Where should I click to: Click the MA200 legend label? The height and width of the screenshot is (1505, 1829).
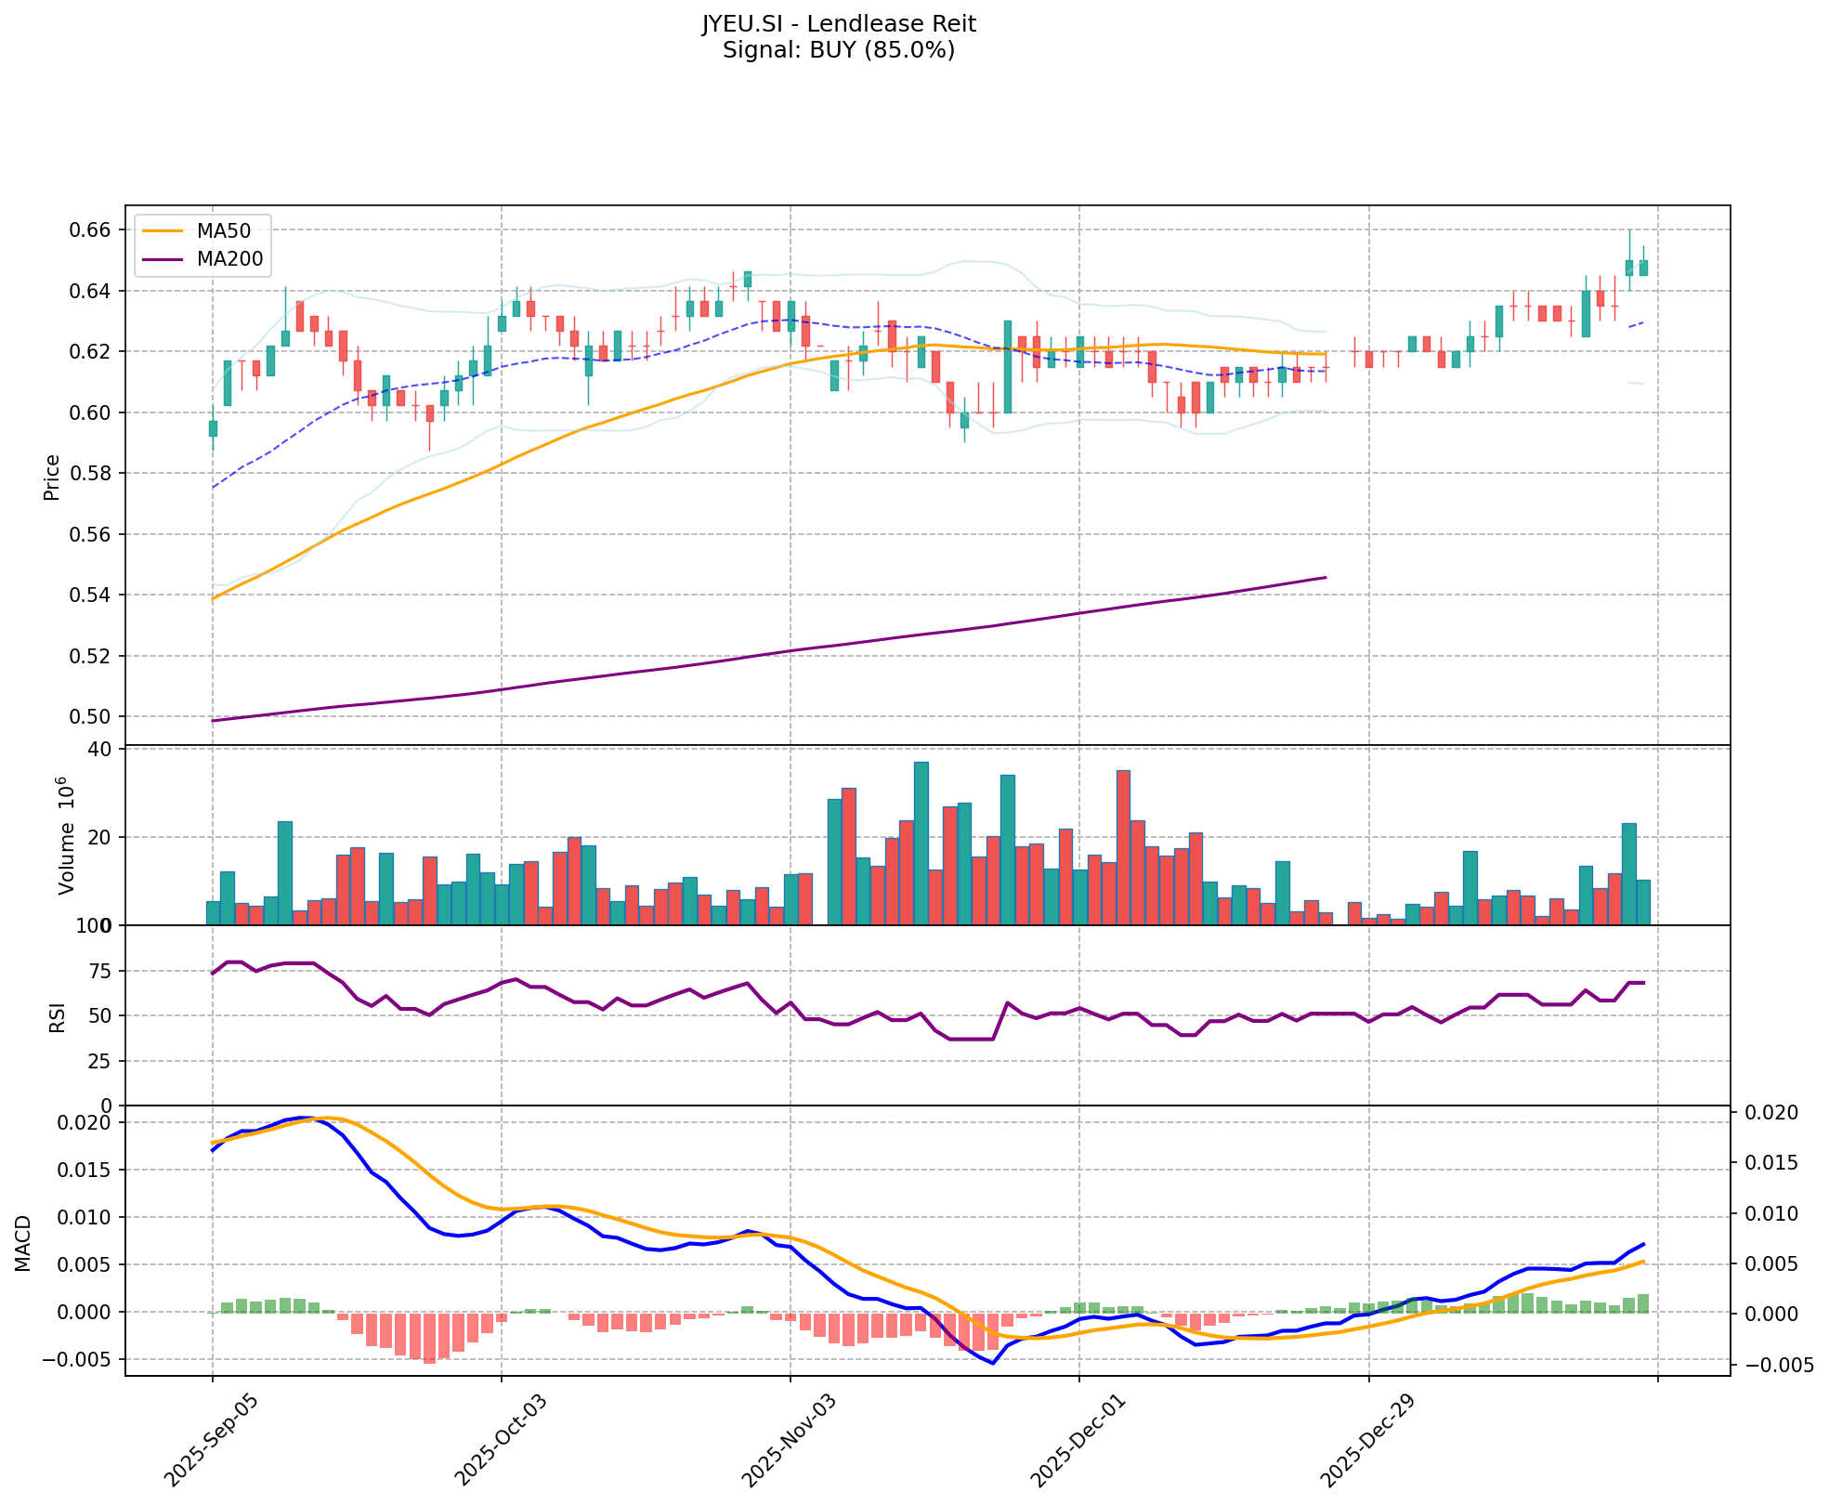point(229,259)
